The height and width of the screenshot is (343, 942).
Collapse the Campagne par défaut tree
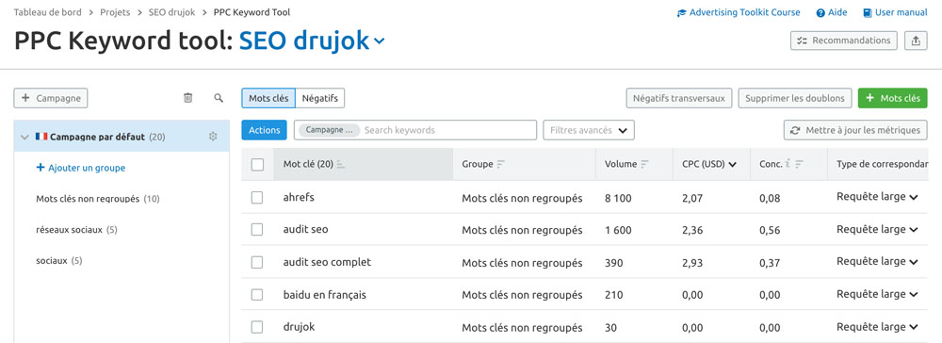pos(24,137)
